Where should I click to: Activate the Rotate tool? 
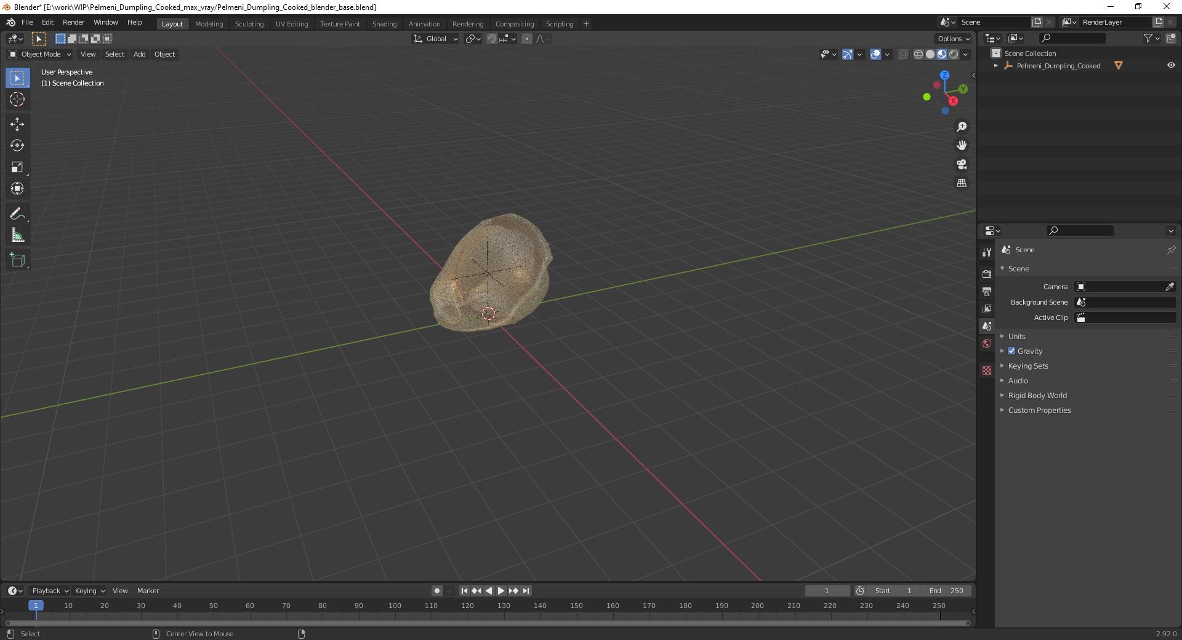coord(17,145)
